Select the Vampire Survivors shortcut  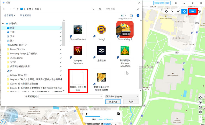(78, 55)
